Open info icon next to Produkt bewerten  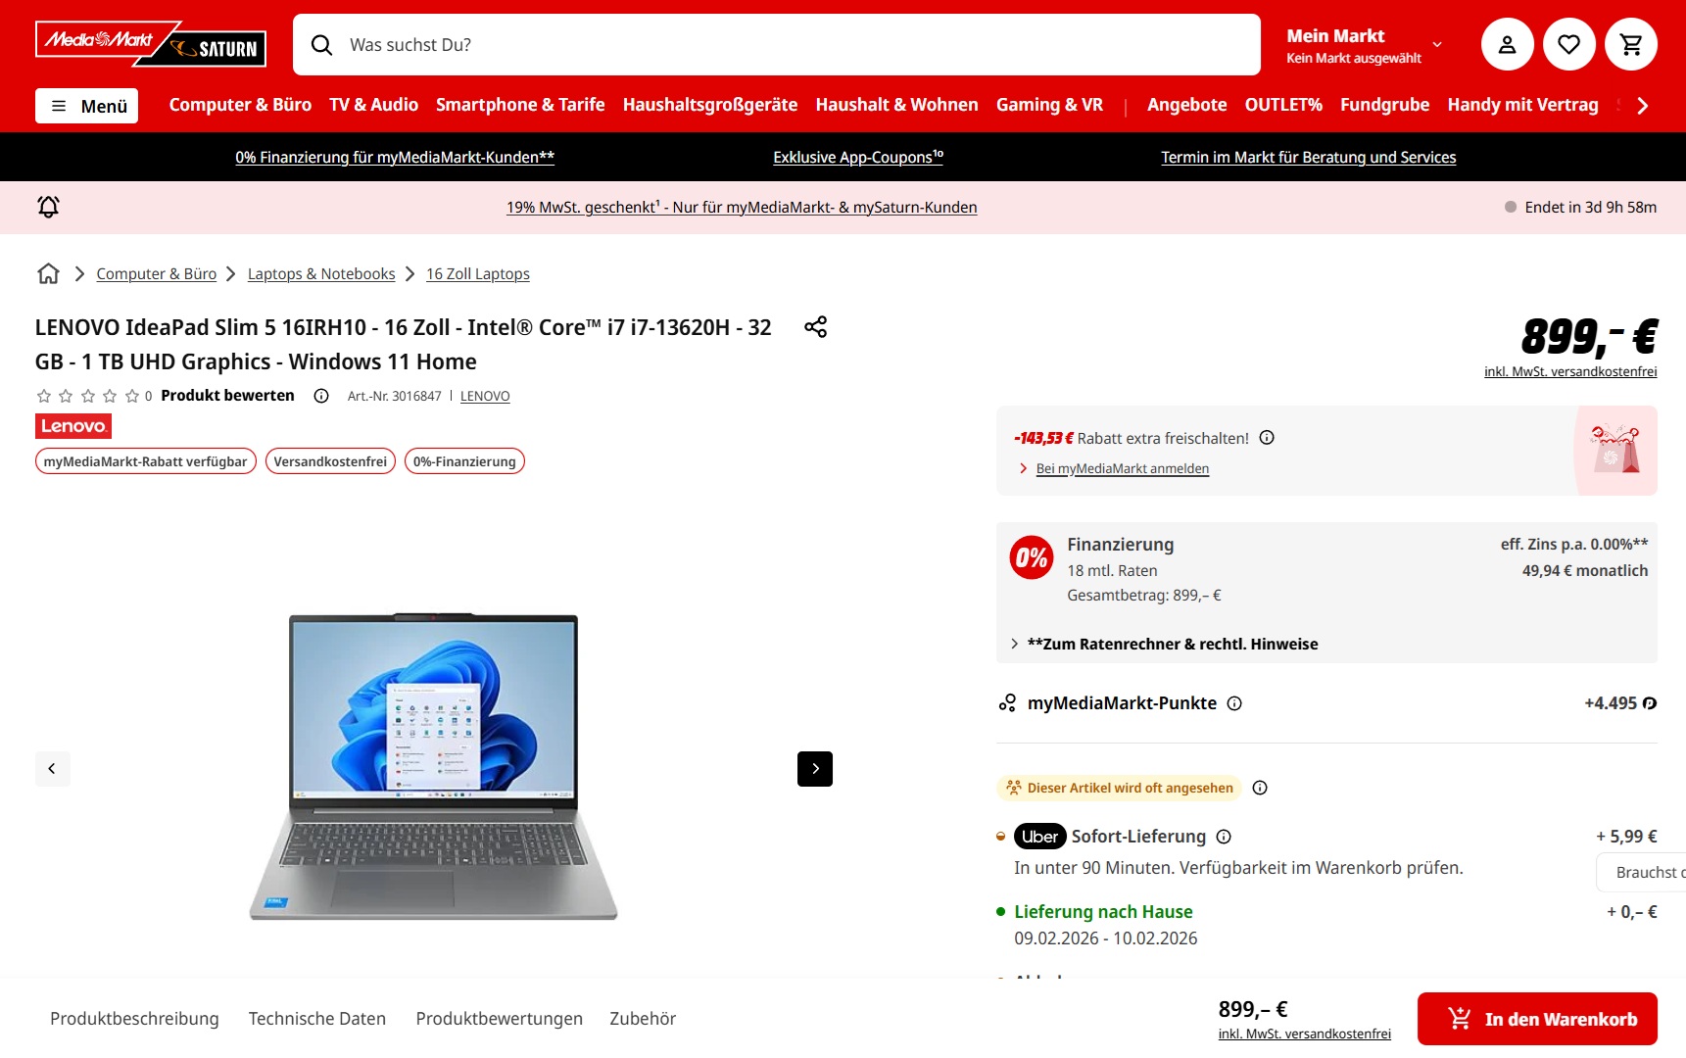click(320, 396)
